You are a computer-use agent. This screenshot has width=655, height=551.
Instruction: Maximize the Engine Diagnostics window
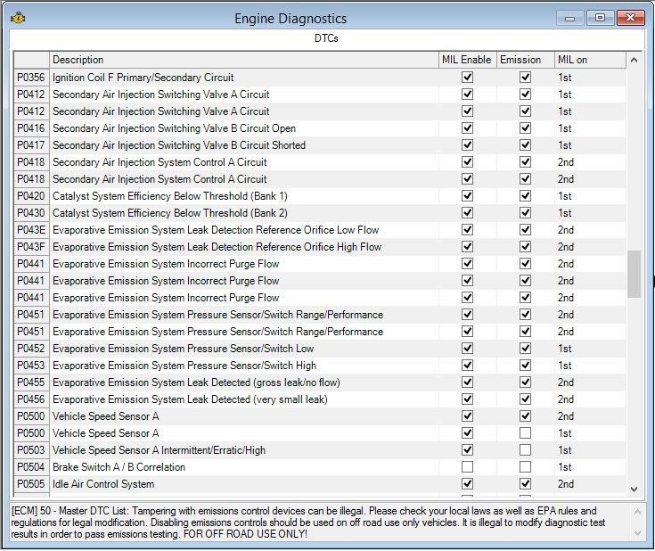click(x=600, y=18)
